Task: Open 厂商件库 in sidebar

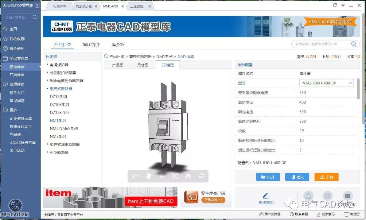Action: click(17, 75)
